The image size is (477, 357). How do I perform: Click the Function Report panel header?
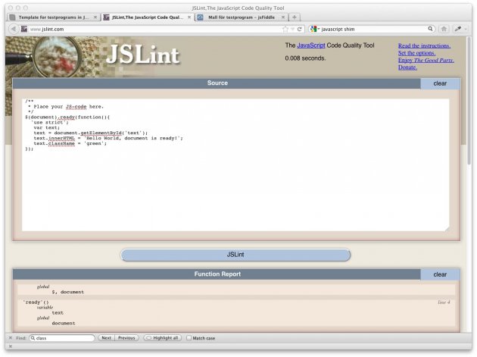coord(217,274)
